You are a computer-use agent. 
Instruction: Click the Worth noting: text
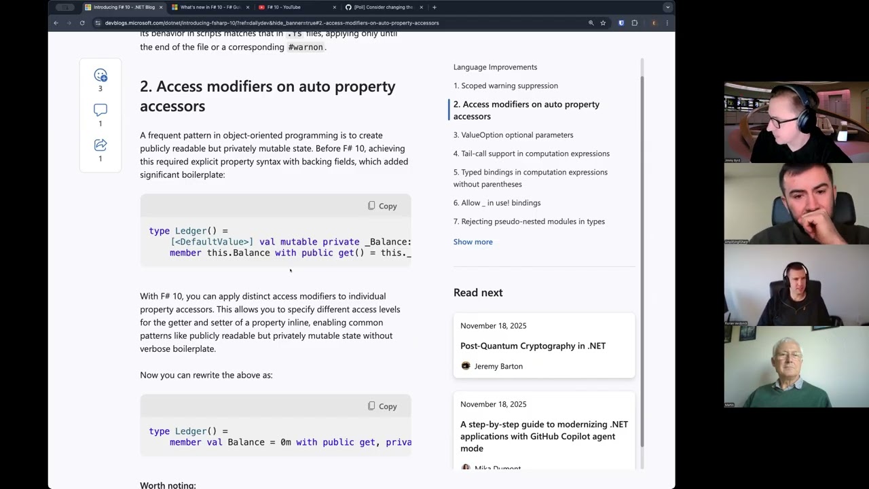click(x=168, y=485)
